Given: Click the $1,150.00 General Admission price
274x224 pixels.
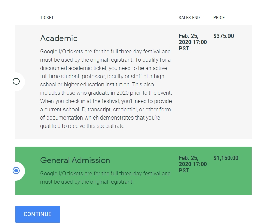Looking at the screenshot, I should click(x=226, y=158).
